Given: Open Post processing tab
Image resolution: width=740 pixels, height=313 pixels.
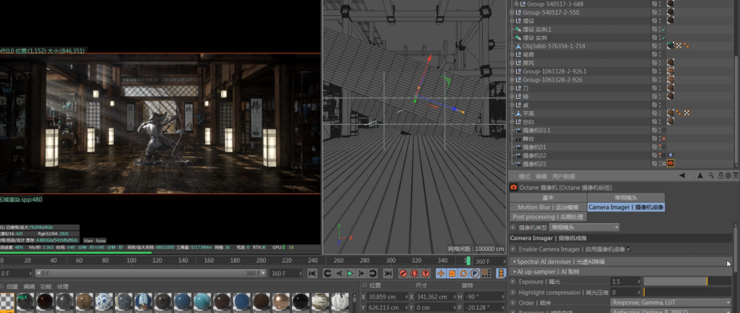Looking at the screenshot, I should [x=548, y=217].
